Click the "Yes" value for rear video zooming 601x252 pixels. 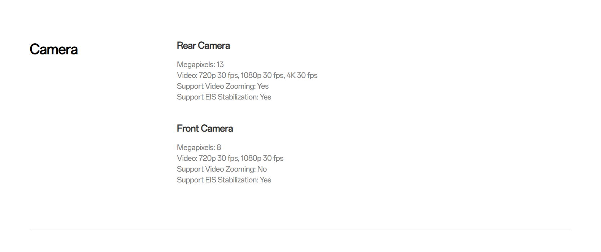263,86
